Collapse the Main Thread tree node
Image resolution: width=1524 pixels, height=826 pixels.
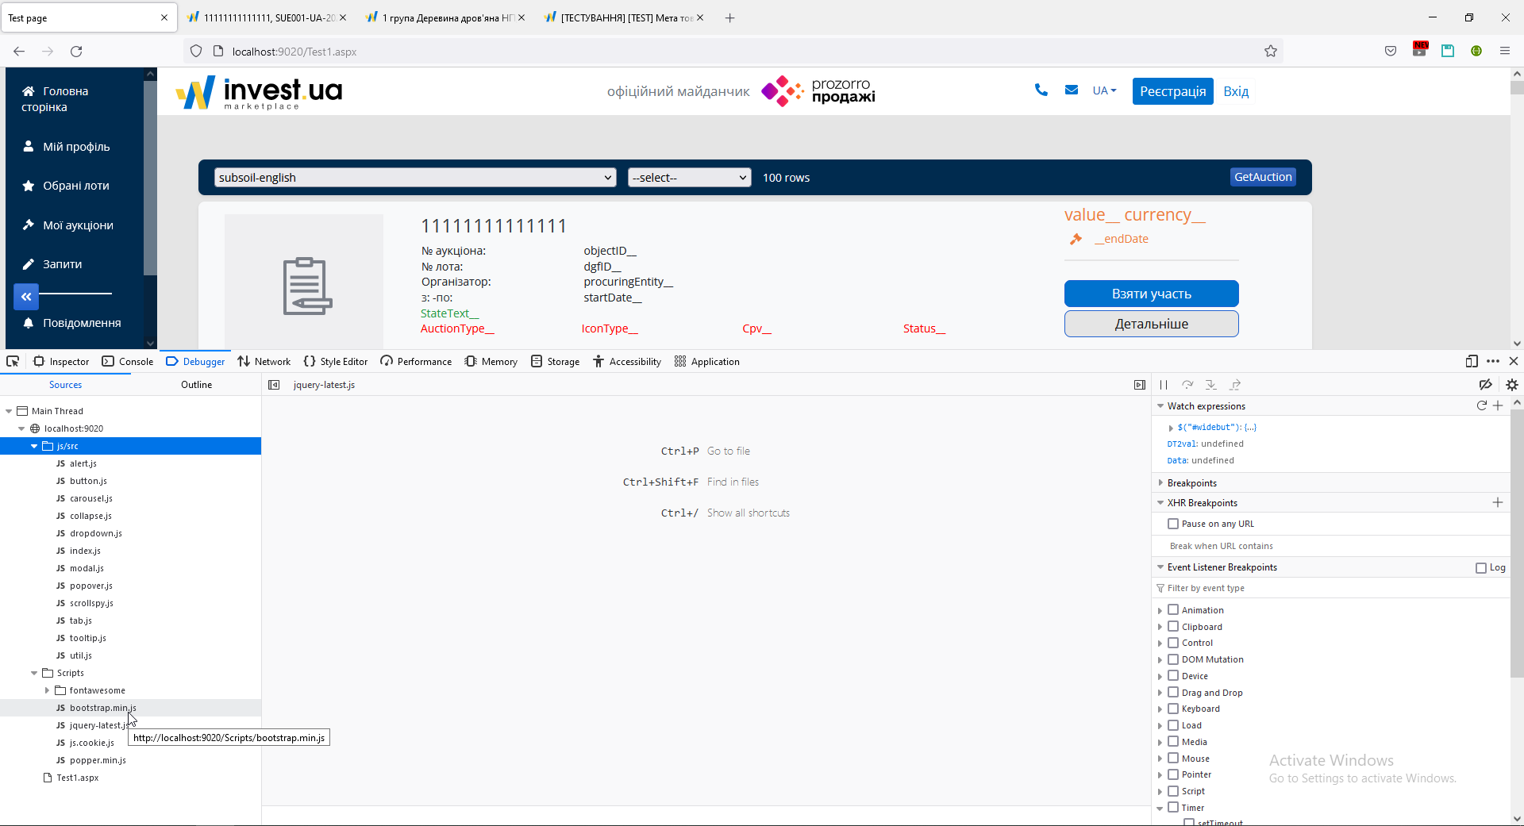pos(9,411)
